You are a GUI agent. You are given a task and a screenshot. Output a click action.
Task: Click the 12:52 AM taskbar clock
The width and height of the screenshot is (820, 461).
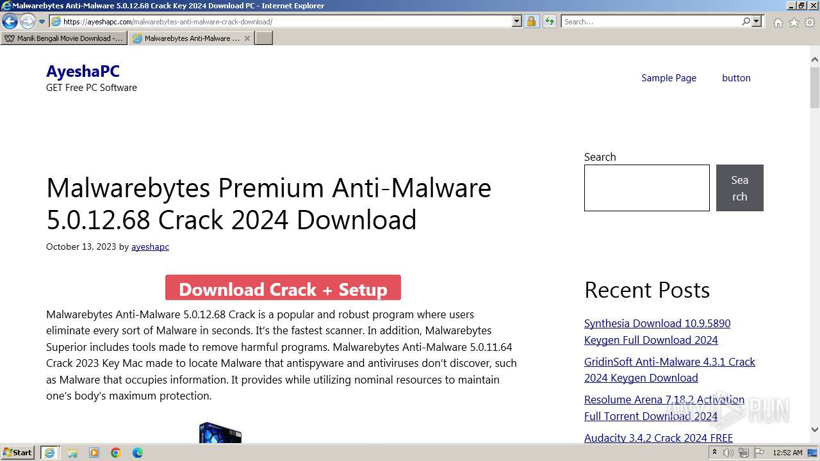tap(787, 453)
